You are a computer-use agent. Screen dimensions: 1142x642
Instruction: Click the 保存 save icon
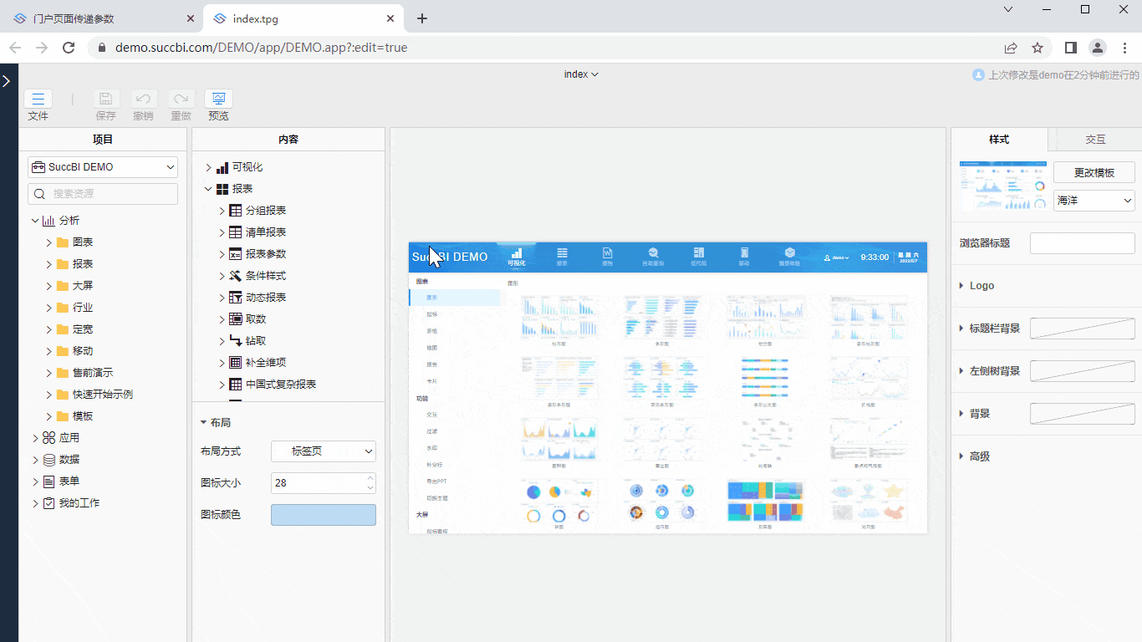tap(106, 99)
